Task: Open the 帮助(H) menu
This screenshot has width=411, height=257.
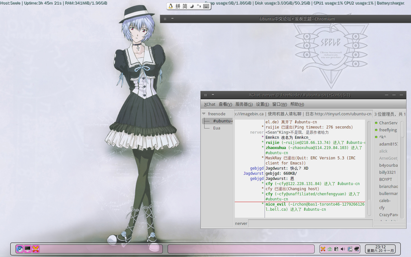Action: (x=297, y=104)
